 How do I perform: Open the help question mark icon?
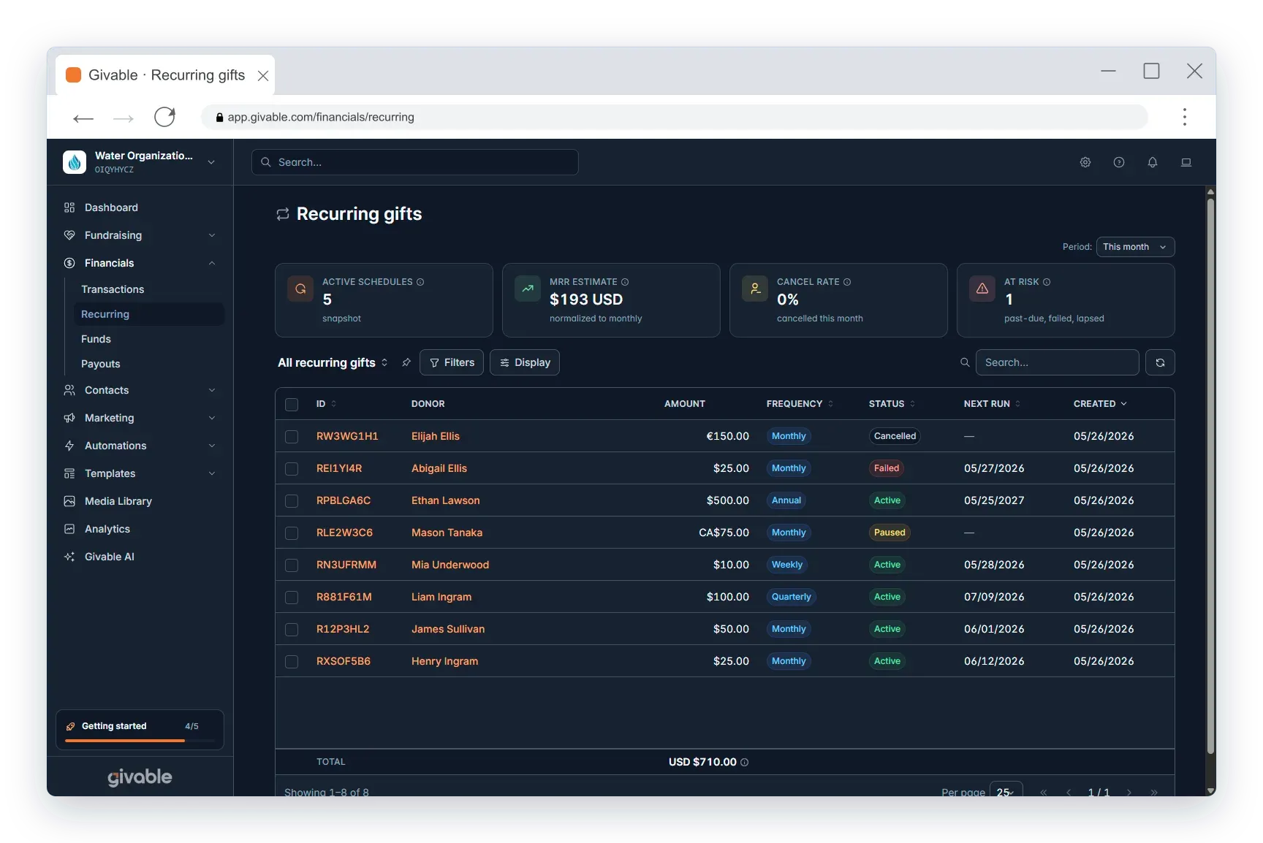point(1119,162)
